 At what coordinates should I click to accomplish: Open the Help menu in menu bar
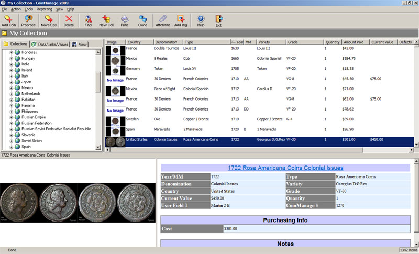(71, 9)
